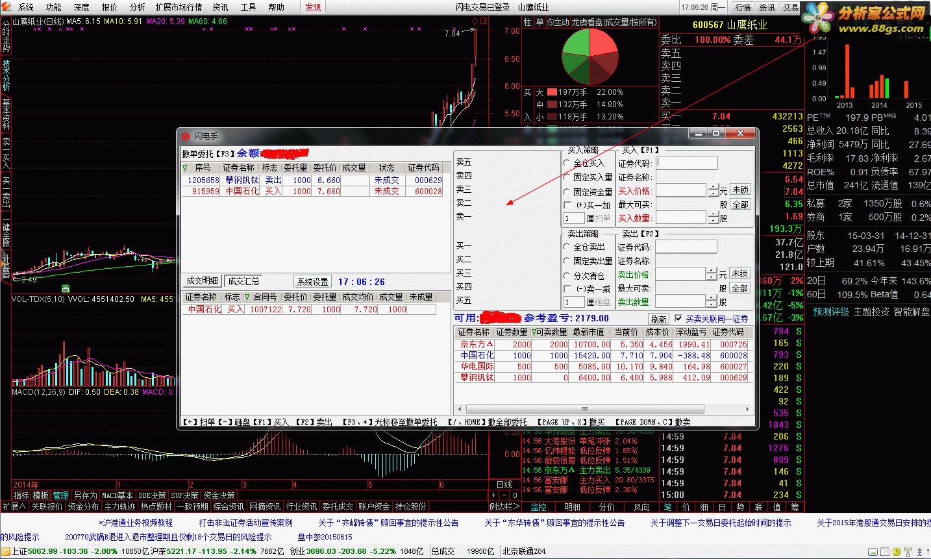Screen dimensions: 931x559
Task: Open 计算器 vertical sidebar item
Action: tap(6, 266)
